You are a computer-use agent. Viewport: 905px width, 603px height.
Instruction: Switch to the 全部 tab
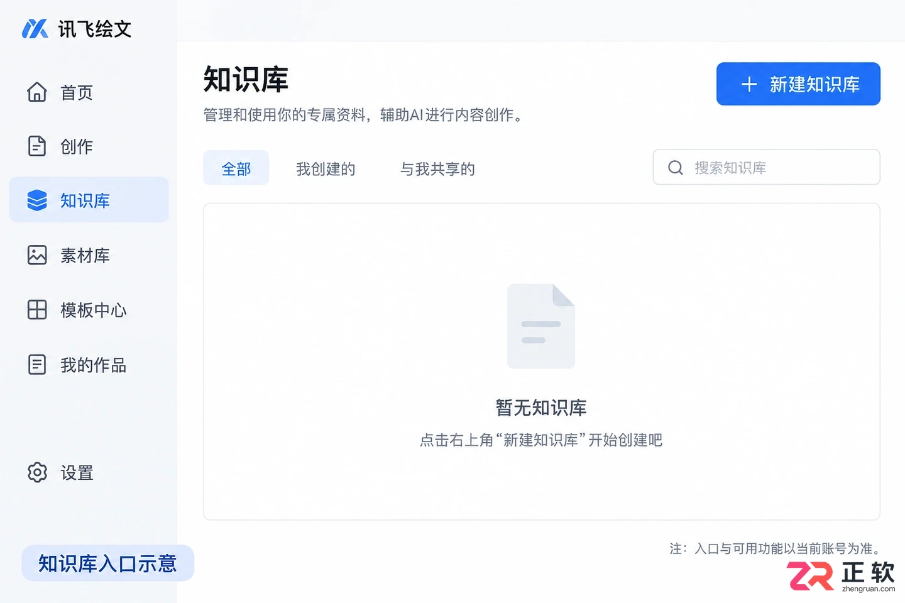click(236, 168)
